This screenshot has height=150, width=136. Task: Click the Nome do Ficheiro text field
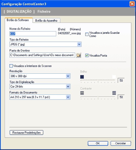(33, 34)
